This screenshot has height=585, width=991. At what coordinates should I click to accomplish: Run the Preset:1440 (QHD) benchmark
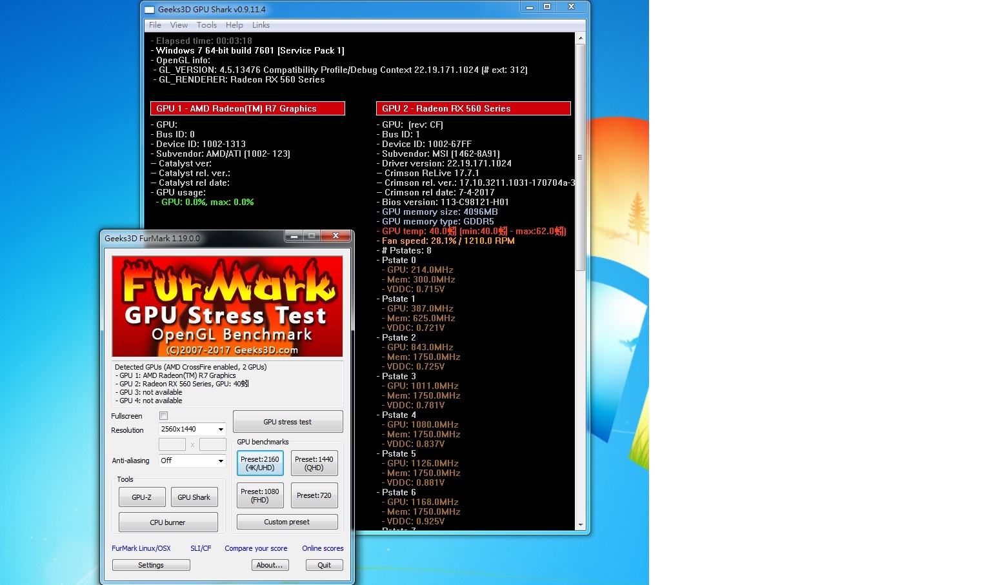[314, 464]
